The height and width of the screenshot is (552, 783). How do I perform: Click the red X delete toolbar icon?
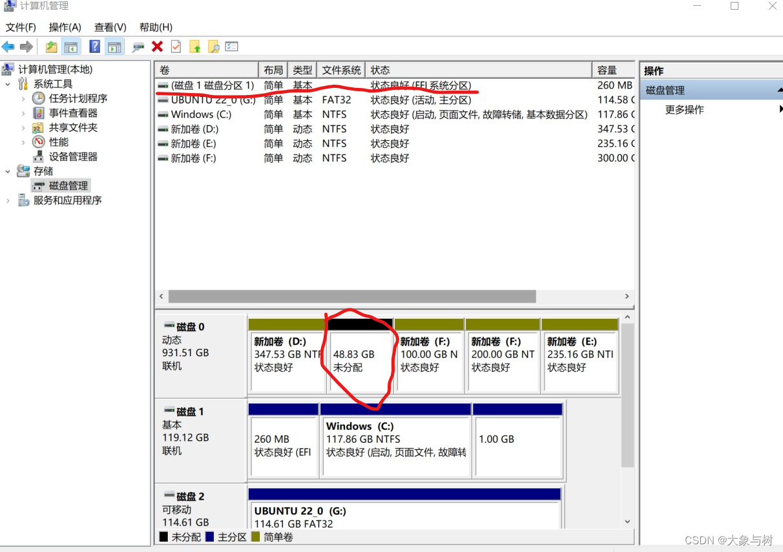point(157,47)
